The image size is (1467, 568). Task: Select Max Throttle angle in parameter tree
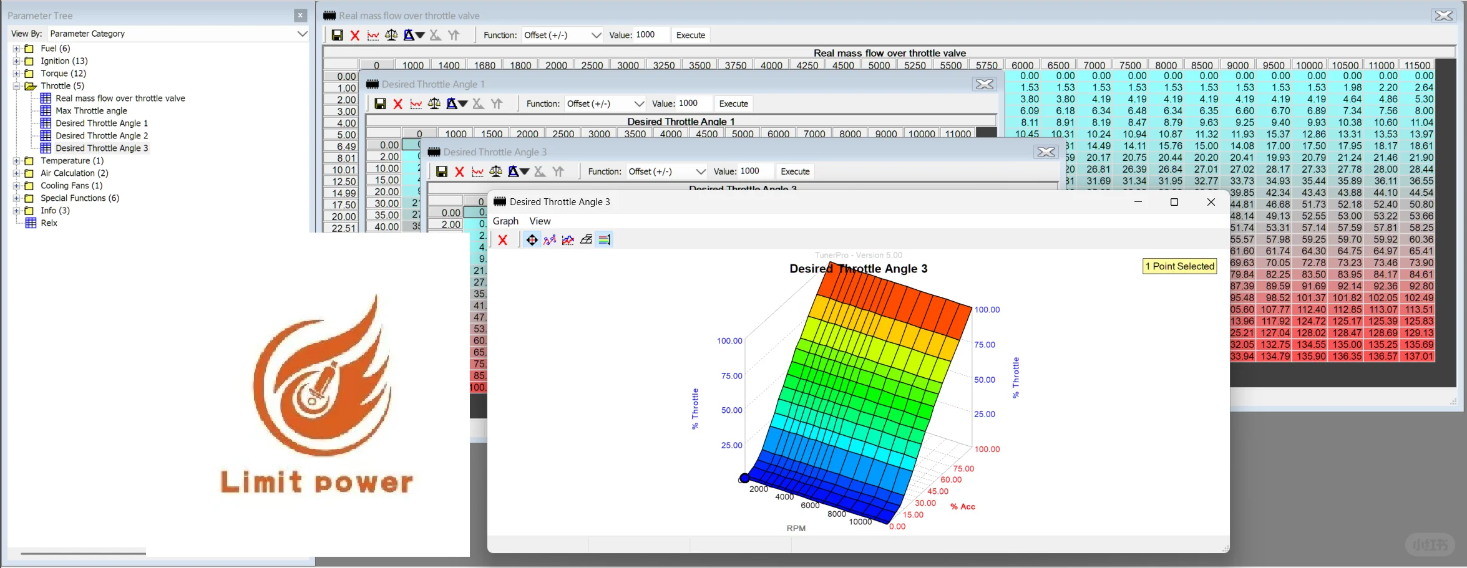pos(91,111)
